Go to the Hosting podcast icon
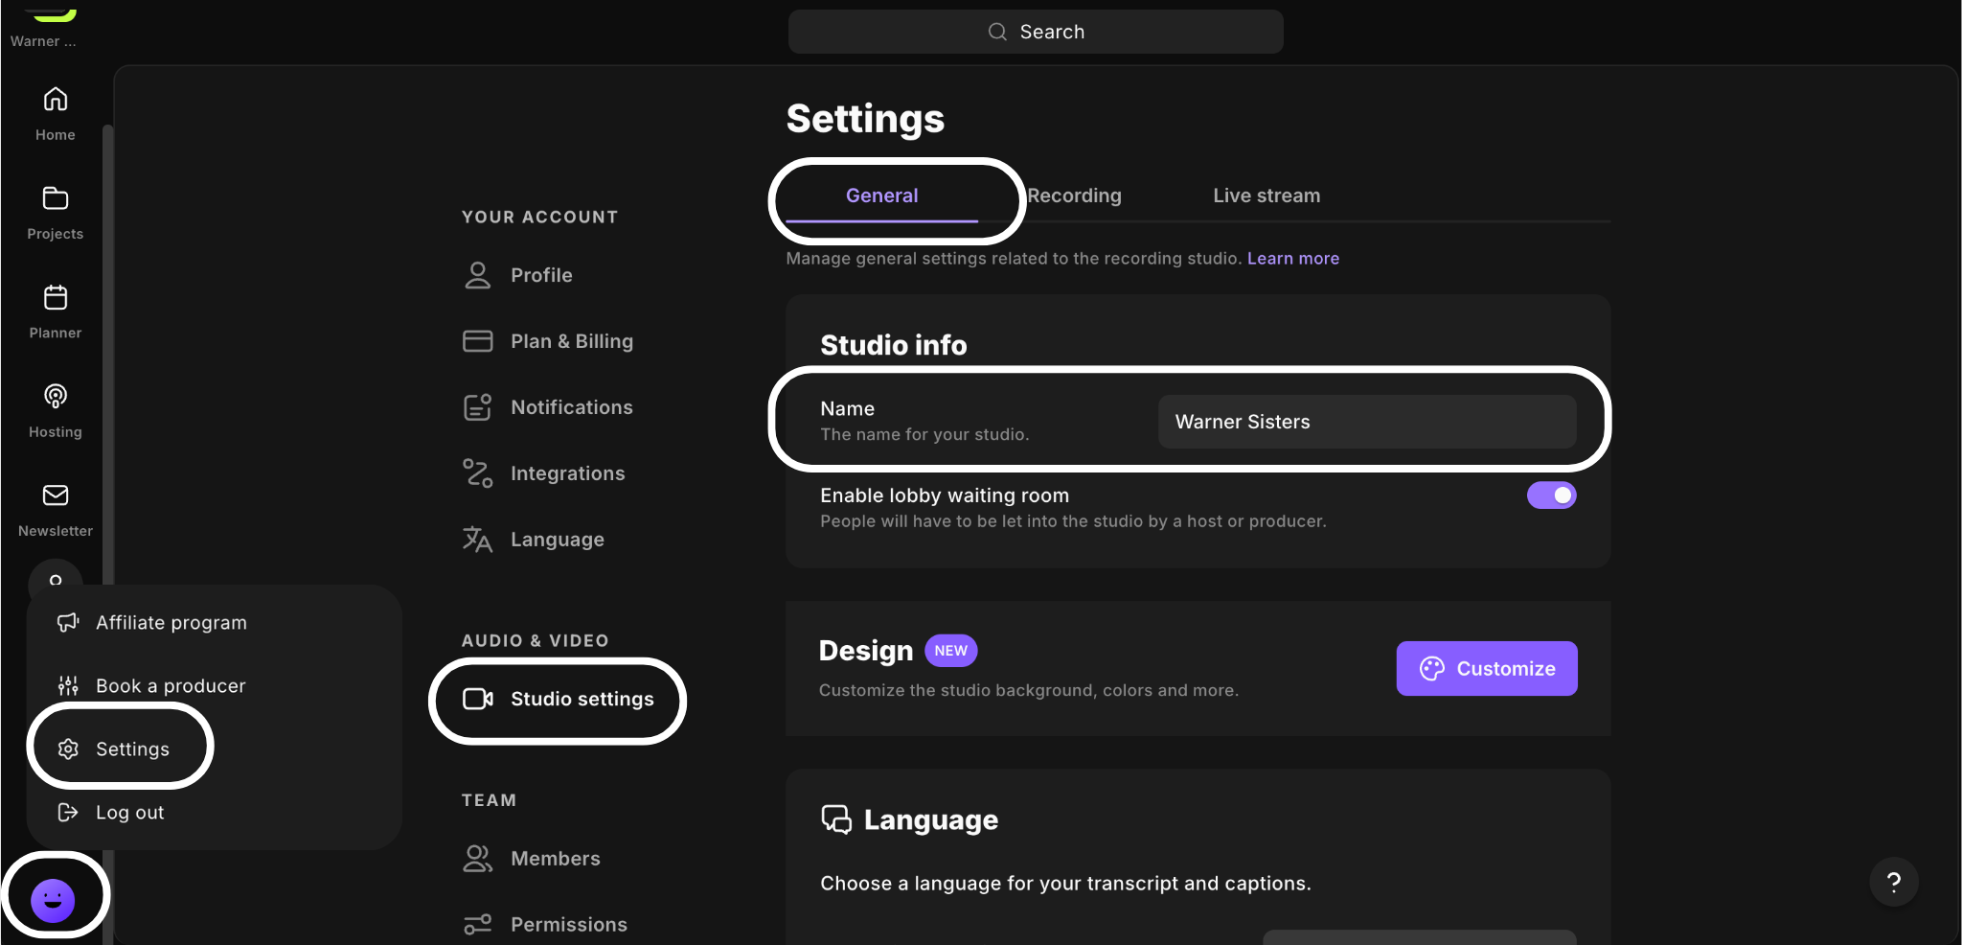1962x945 pixels. (56, 396)
